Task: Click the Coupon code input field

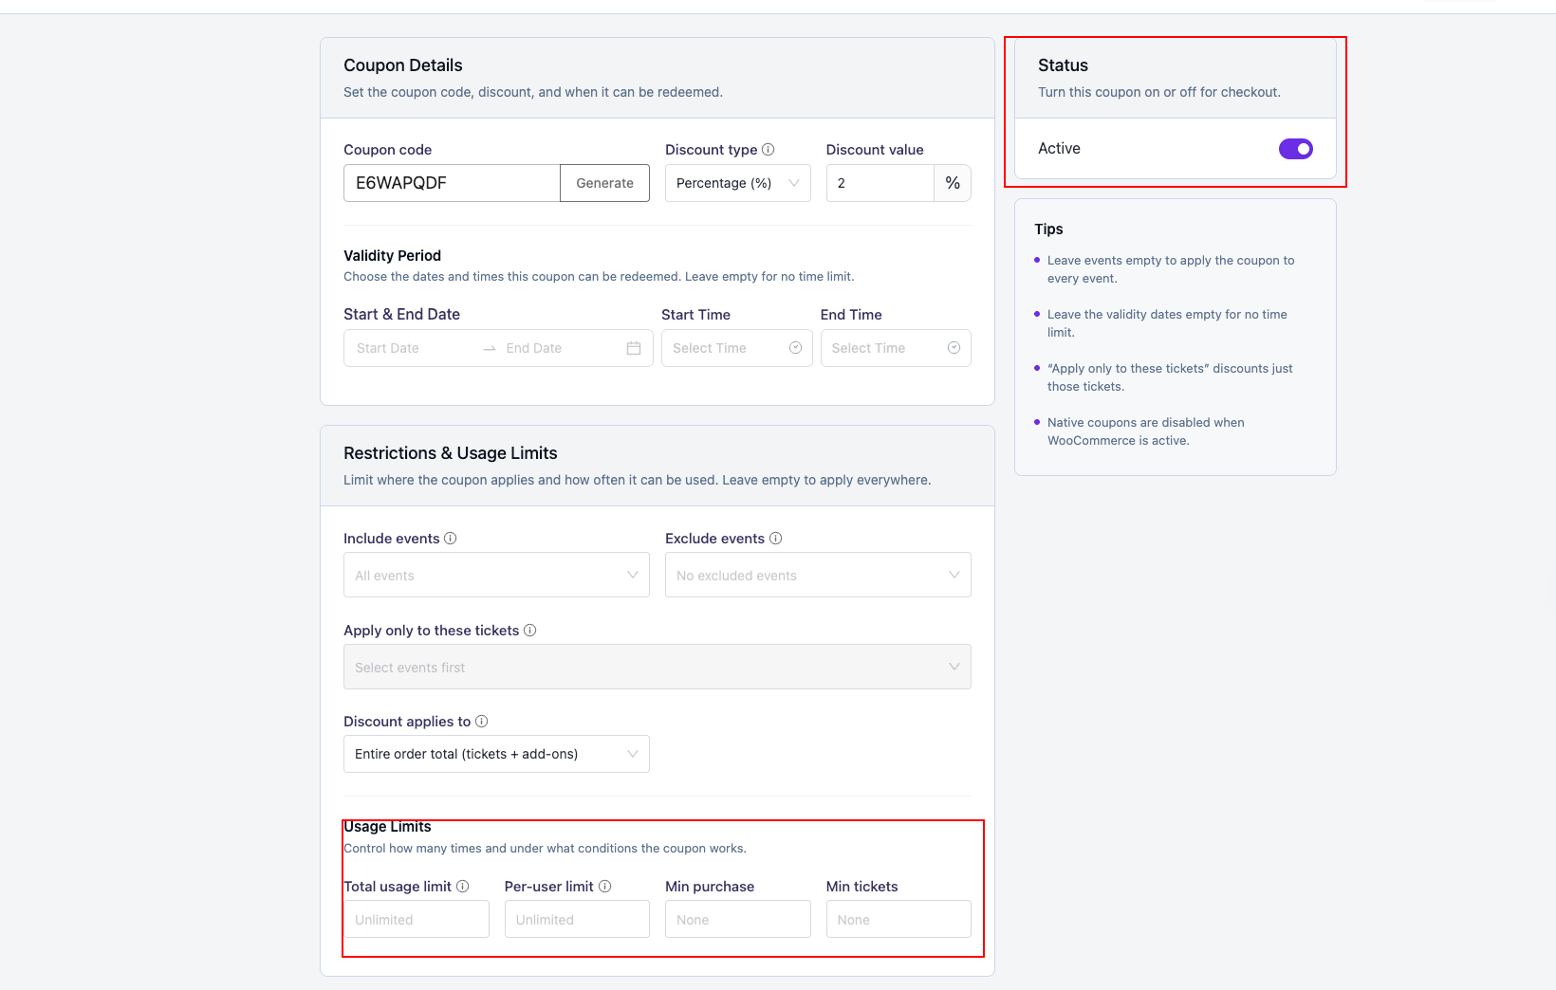Action: pyautogui.click(x=452, y=183)
